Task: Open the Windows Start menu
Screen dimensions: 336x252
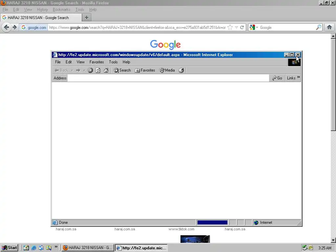Action: point(9,248)
